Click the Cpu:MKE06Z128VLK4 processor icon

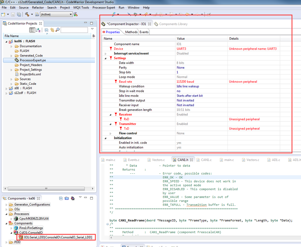pyautogui.click(x=16, y=218)
